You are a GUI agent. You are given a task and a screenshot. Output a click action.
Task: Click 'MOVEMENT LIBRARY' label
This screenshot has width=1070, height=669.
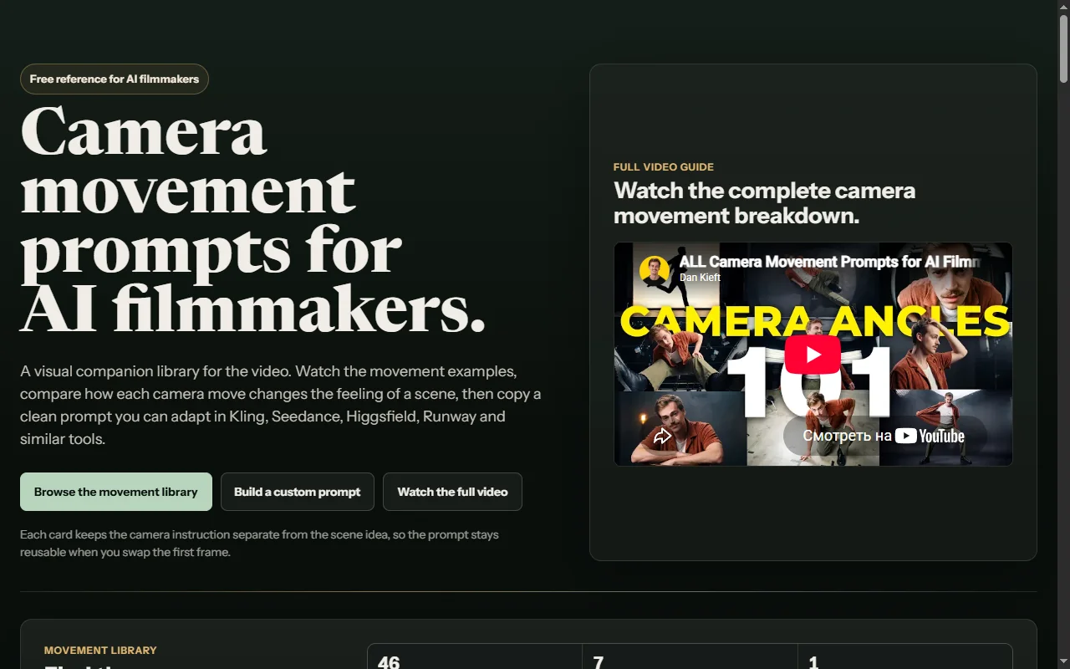pyautogui.click(x=100, y=650)
